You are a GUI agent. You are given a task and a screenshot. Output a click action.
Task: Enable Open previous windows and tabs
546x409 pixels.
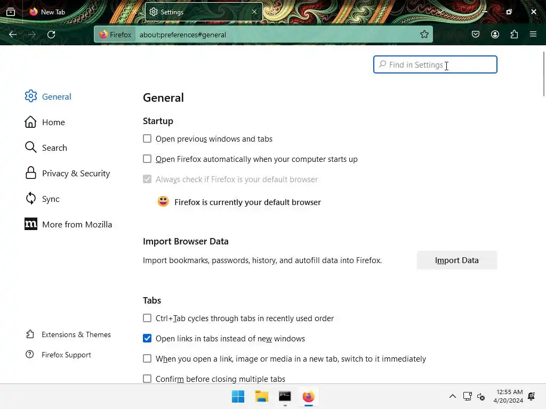click(x=147, y=139)
